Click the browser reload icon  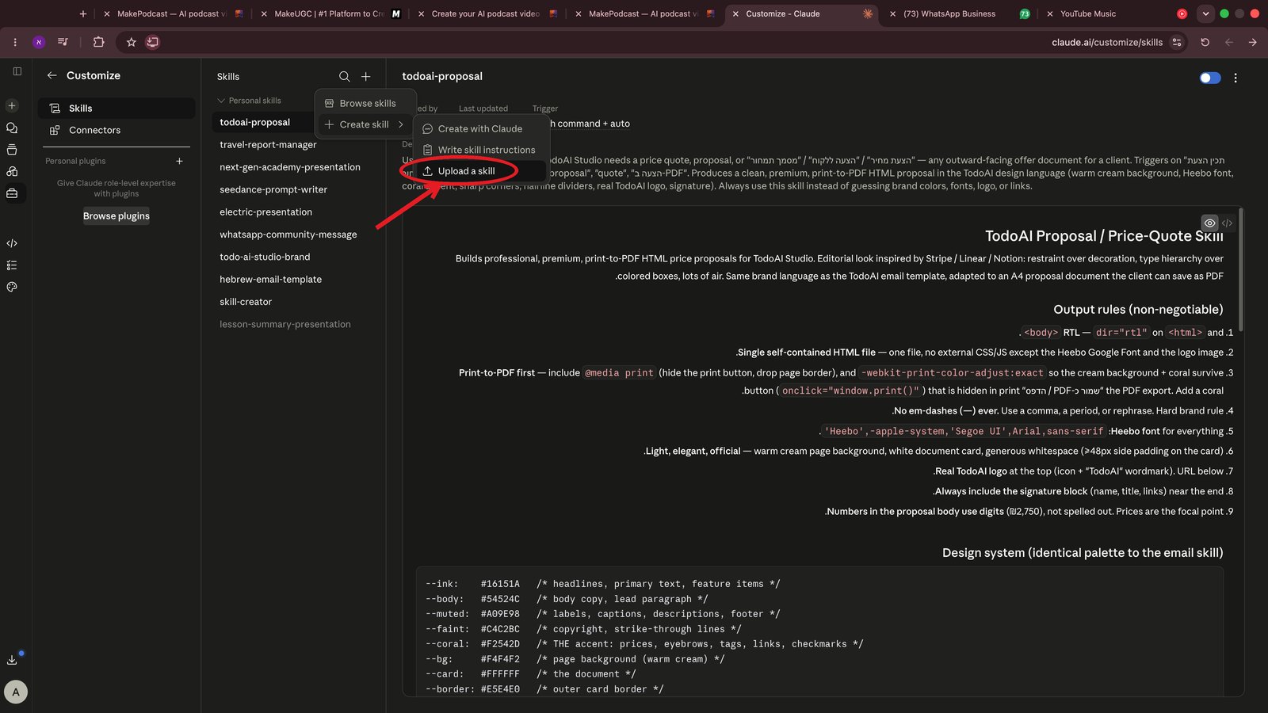click(x=1205, y=42)
